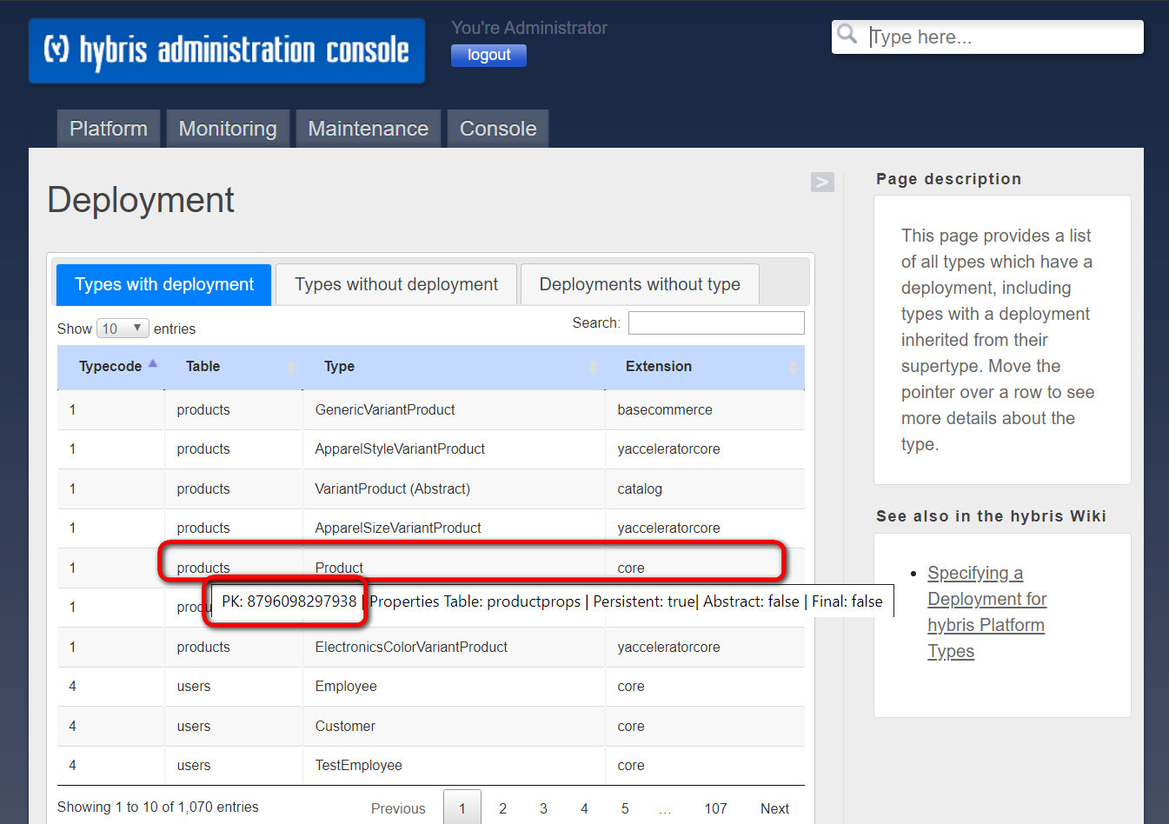Go to page 3
This screenshot has width=1169, height=824.
tap(543, 808)
